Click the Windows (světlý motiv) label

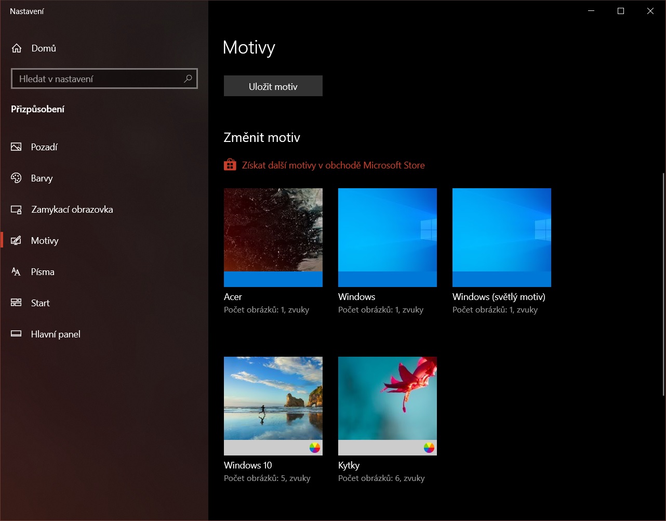click(499, 297)
